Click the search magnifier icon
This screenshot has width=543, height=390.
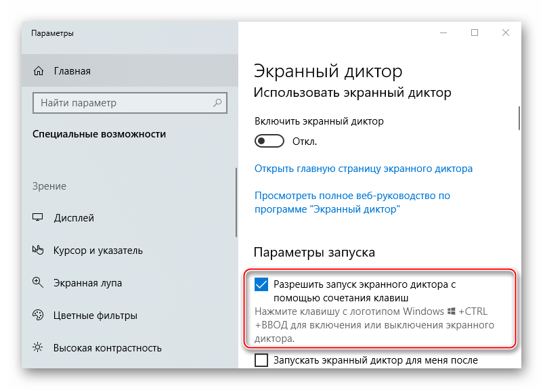tap(217, 104)
